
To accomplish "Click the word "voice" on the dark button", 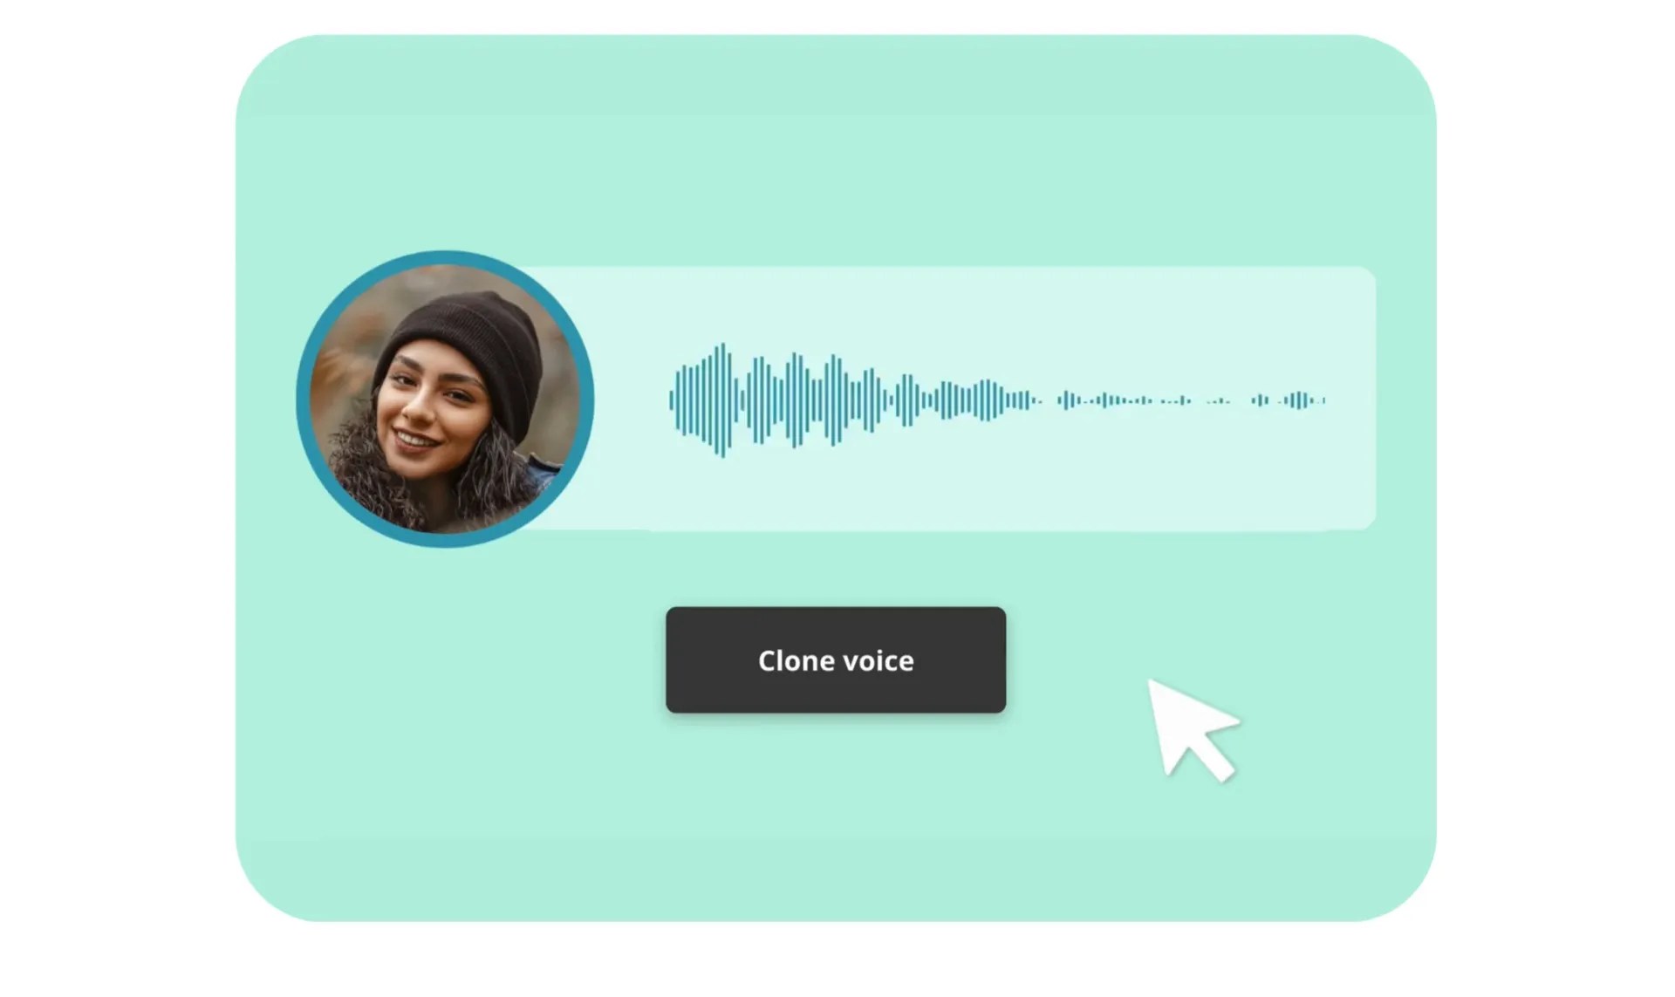I will (879, 660).
